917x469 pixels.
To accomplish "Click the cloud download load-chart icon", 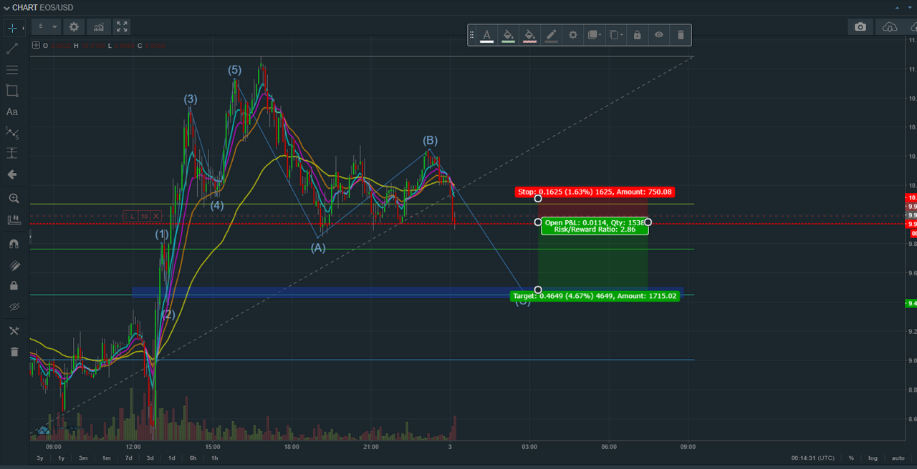I will tap(890, 26).
